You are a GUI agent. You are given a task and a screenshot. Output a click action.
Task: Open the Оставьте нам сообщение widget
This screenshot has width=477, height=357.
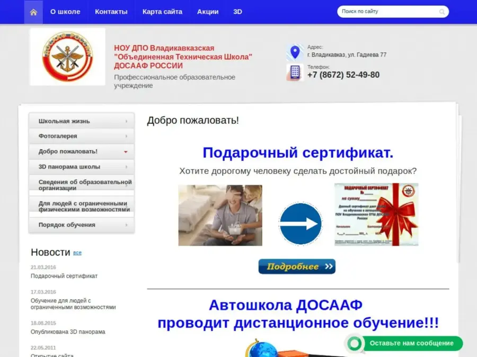(411, 343)
